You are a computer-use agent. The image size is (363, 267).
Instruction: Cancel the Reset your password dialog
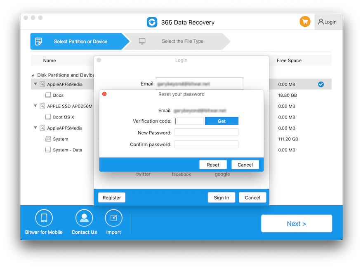[245, 165]
